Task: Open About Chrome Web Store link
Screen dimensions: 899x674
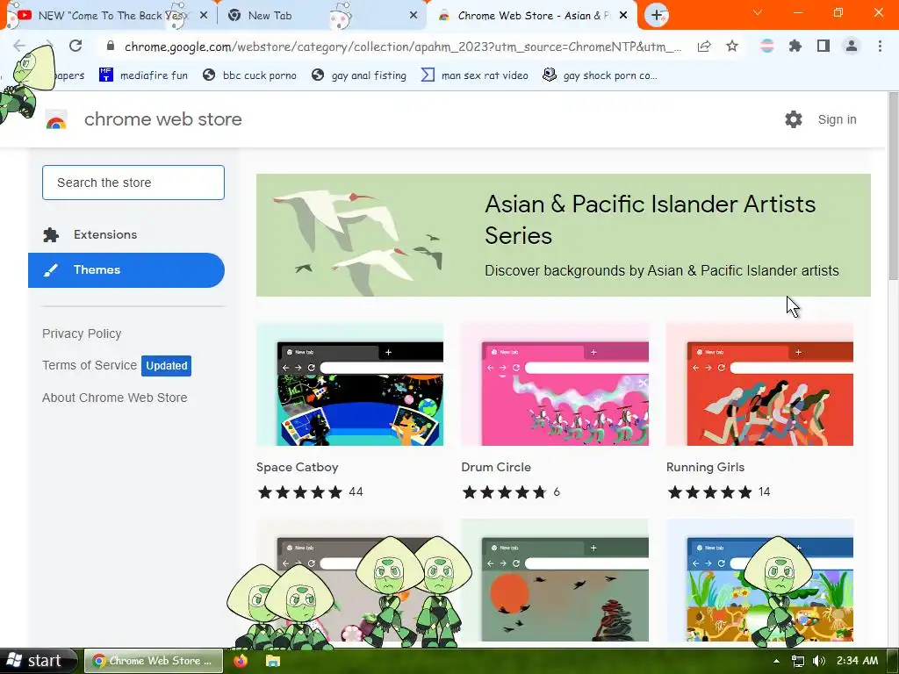Action: 115,398
